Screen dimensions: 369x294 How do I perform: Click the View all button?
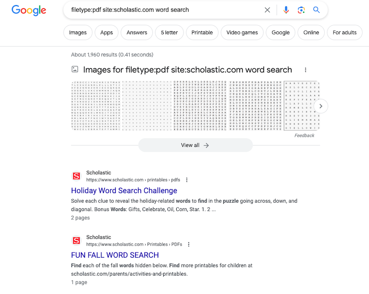coord(196,145)
